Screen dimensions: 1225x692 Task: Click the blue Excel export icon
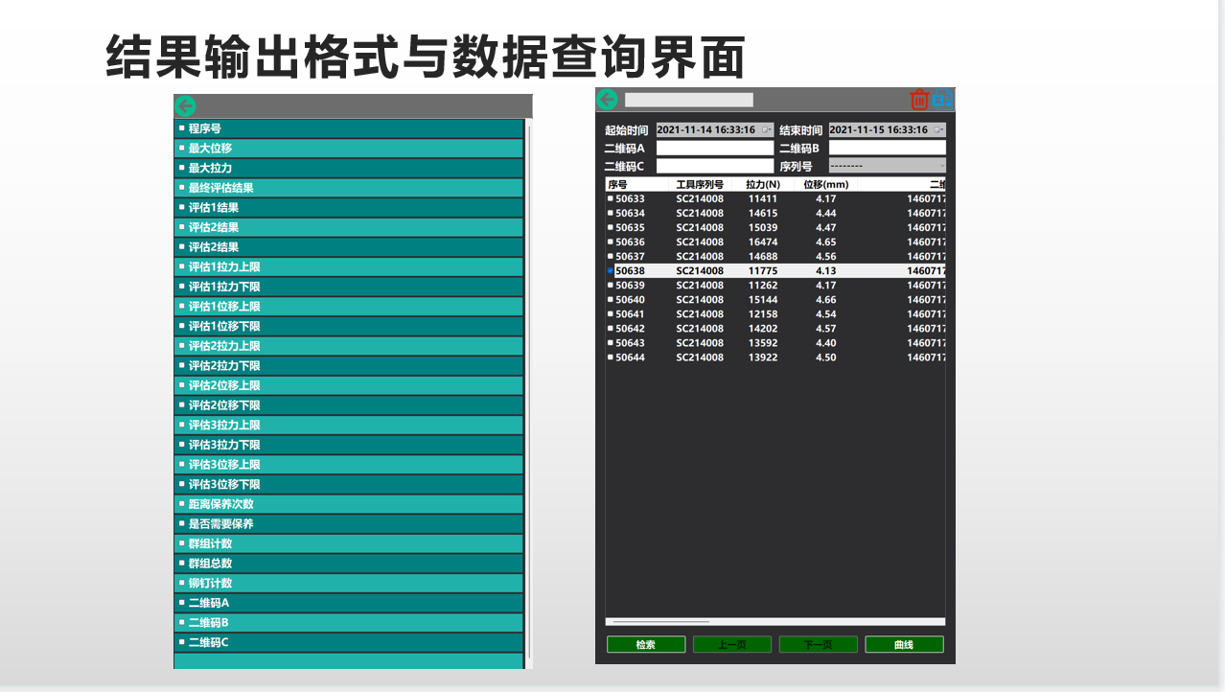(x=943, y=100)
